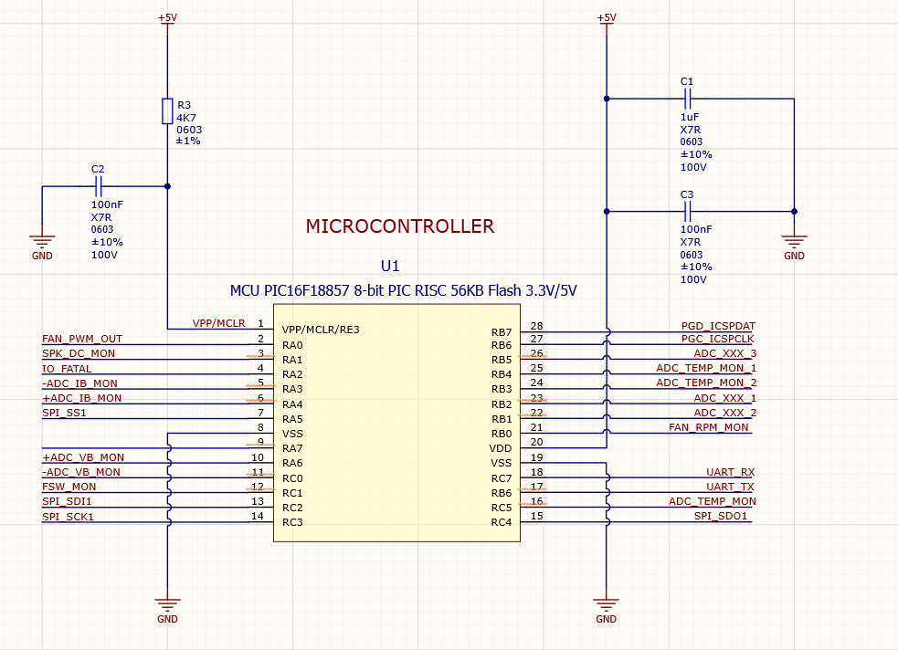
Task: Select the SPI_SS1 net label
Action: (64, 413)
